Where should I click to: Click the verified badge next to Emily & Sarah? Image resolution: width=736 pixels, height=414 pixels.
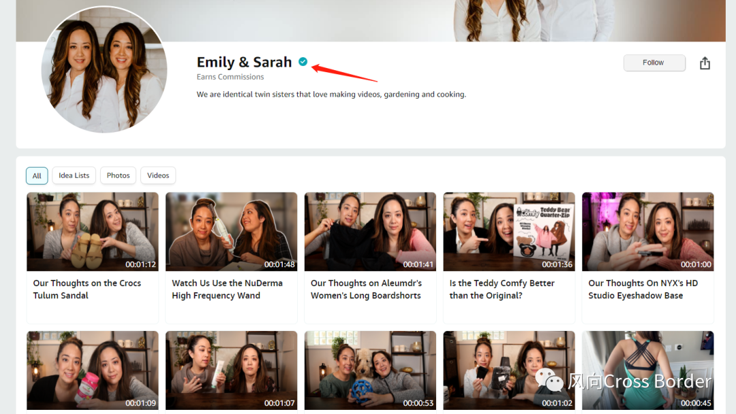click(x=303, y=61)
